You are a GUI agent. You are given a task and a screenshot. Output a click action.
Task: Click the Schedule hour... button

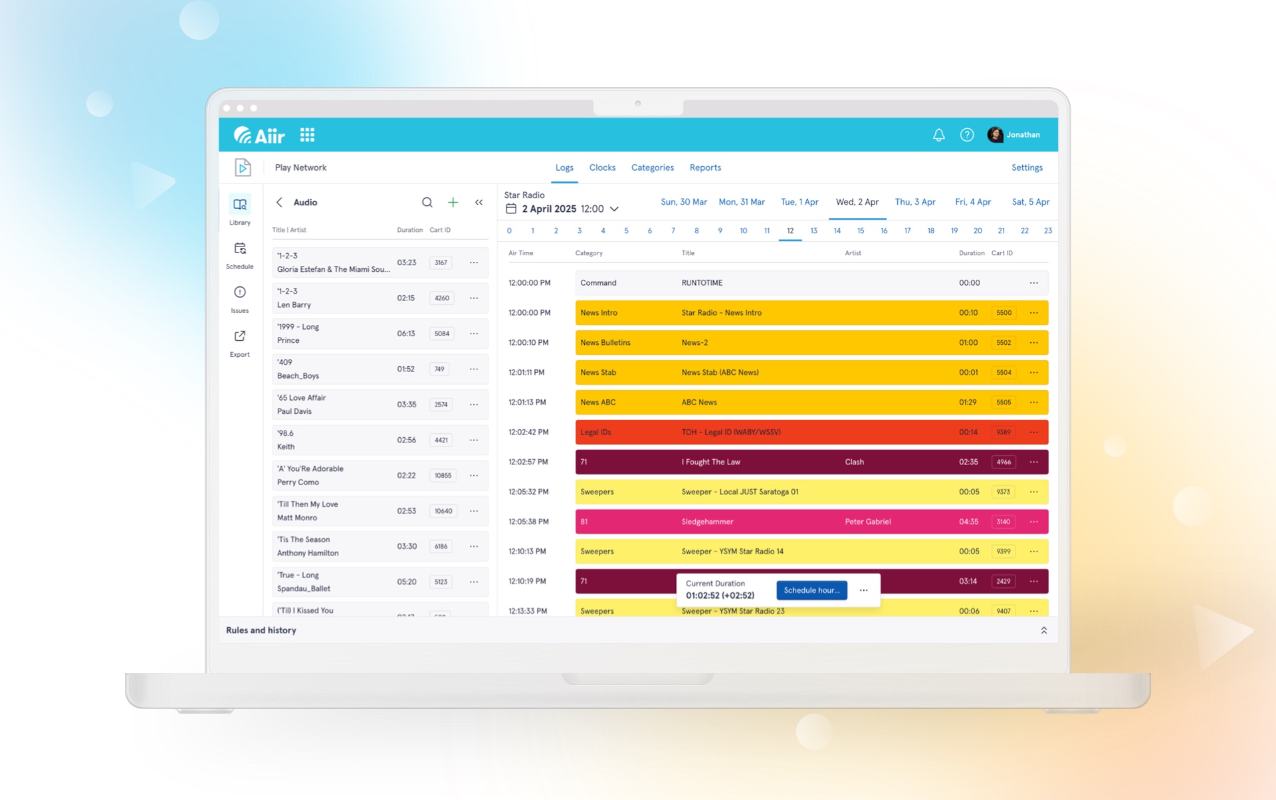tap(811, 590)
